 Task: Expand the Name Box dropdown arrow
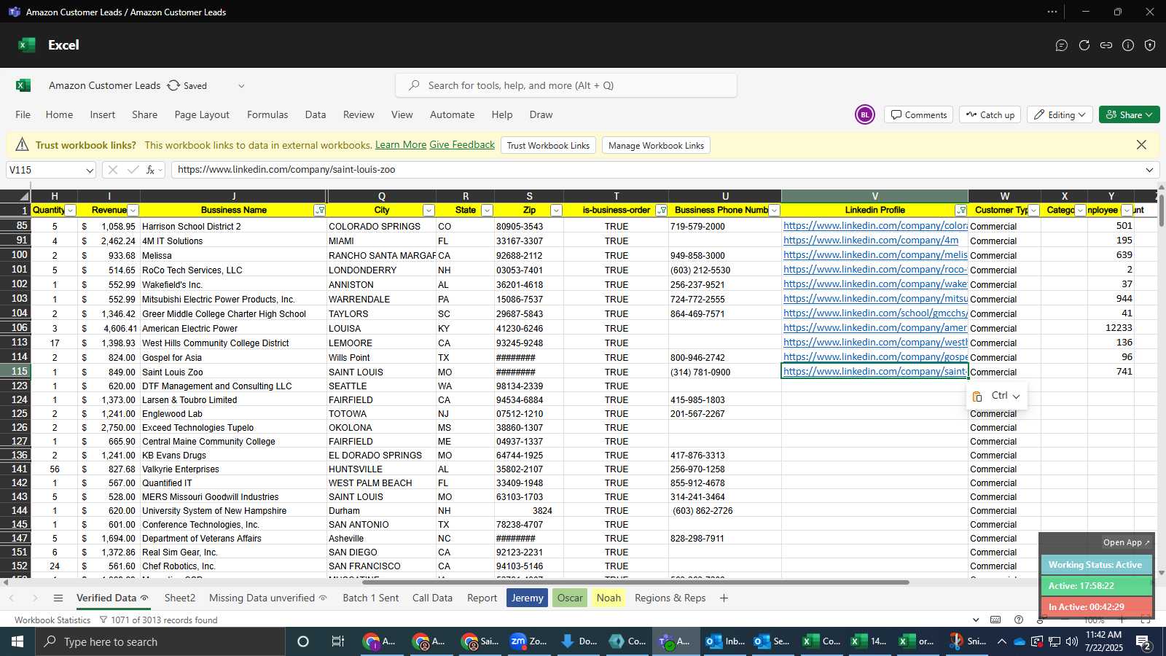click(x=90, y=170)
